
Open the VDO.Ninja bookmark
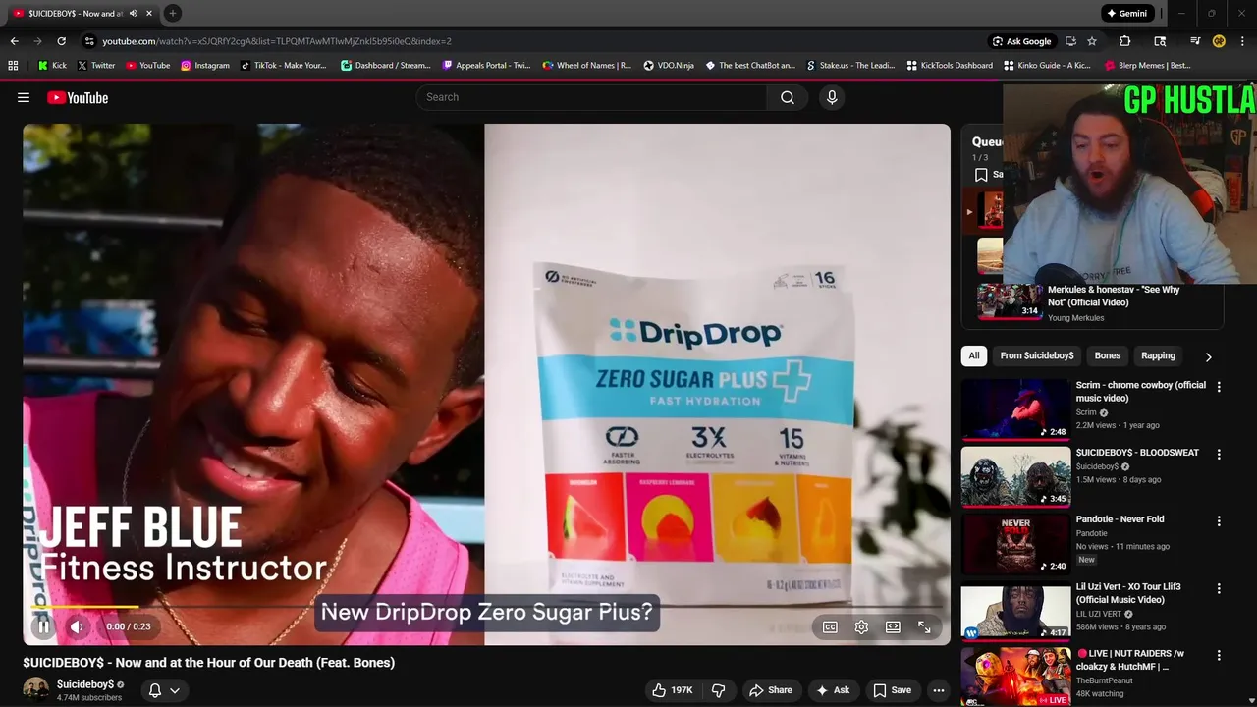[x=669, y=65]
